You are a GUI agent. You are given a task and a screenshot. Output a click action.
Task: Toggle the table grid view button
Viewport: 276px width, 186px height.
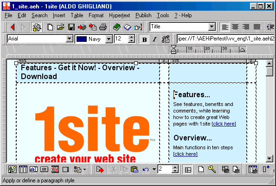click(x=188, y=170)
